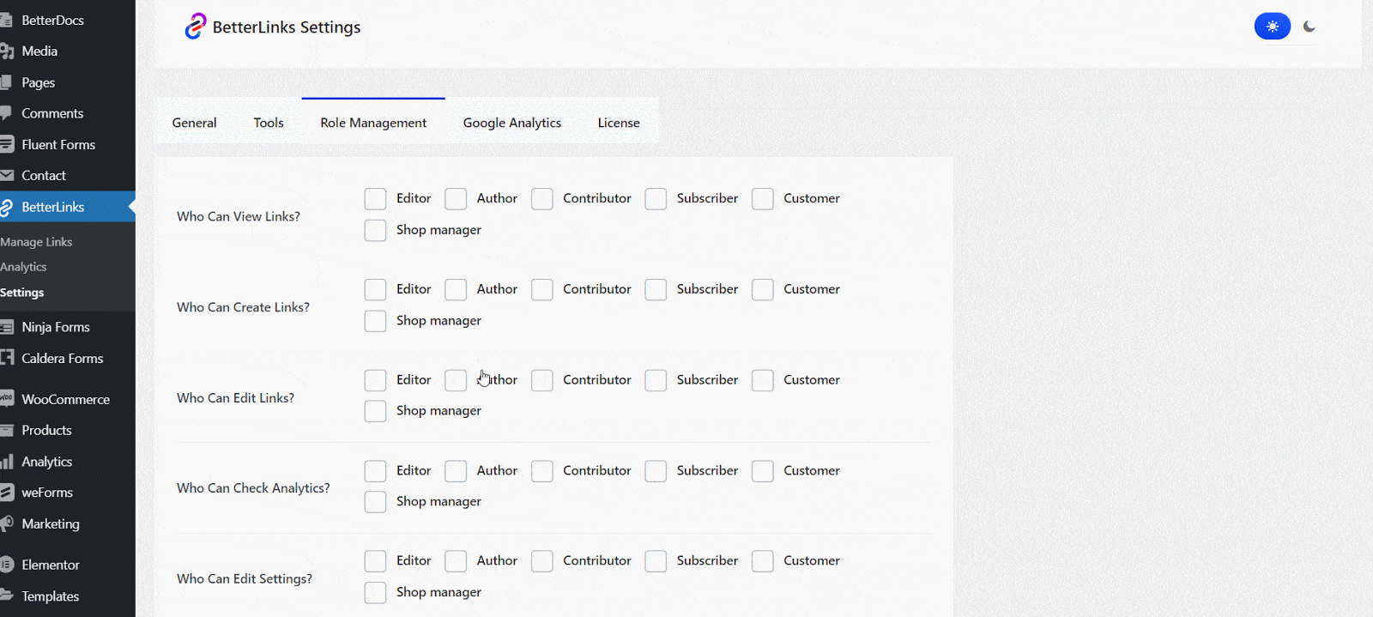Open the General settings tab
The height and width of the screenshot is (617, 1373).
194,123
